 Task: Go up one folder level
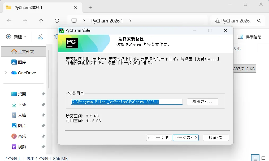(41, 21)
